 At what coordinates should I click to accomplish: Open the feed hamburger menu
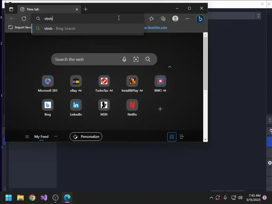click(27, 137)
